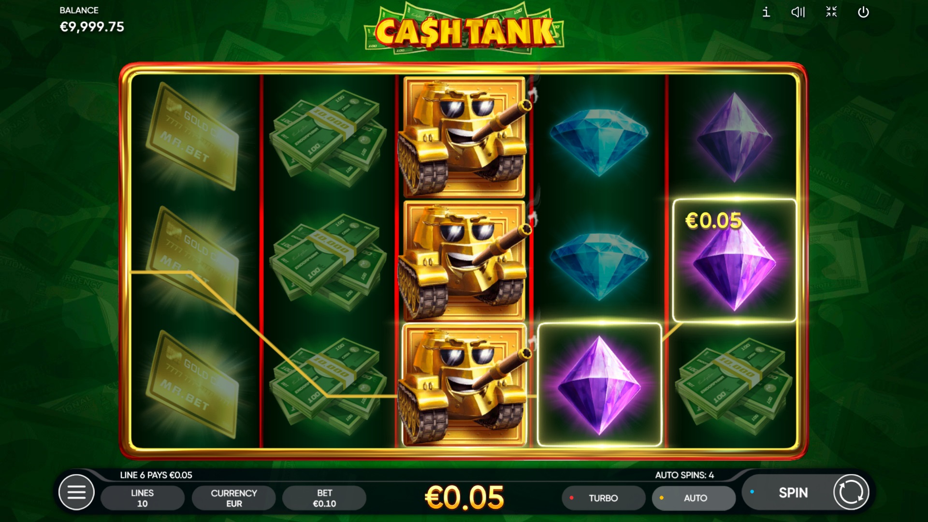Viewport: 928px width, 522px height.
Task: Open the hamburger menu button
Action: 76,493
